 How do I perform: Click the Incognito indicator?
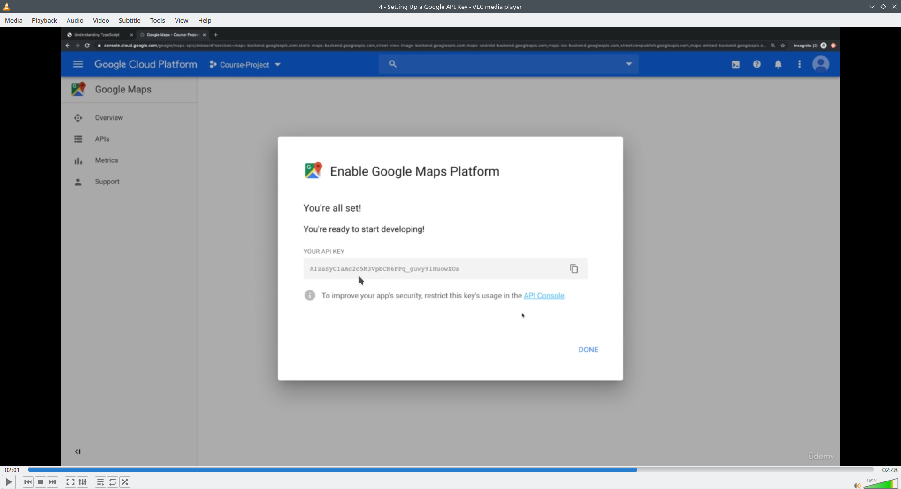810,46
